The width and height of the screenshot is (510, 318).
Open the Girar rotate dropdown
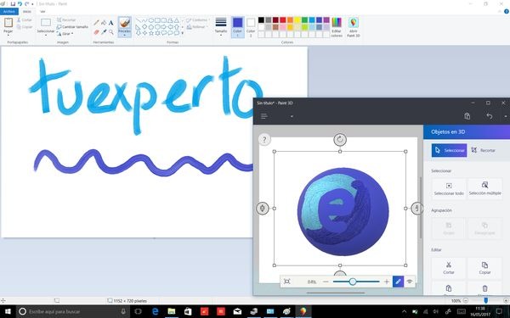coord(65,34)
